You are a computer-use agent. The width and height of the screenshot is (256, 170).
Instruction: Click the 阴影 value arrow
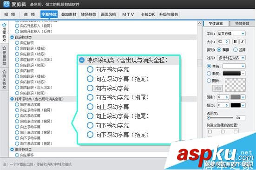pos(227,97)
